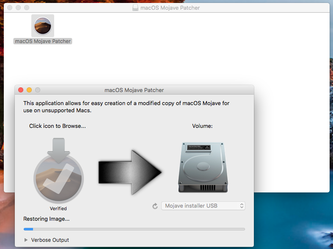This screenshot has width=333, height=249.
Task: Click the disk icon in Finder window title
Action: click(135, 8)
